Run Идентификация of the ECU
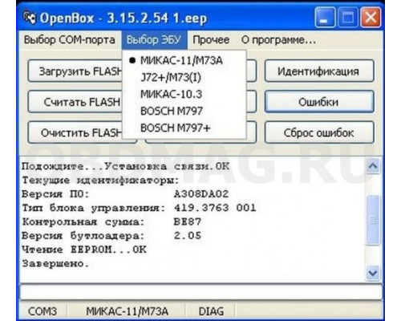This screenshot has width=401, height=321. (x=319, y=71)
